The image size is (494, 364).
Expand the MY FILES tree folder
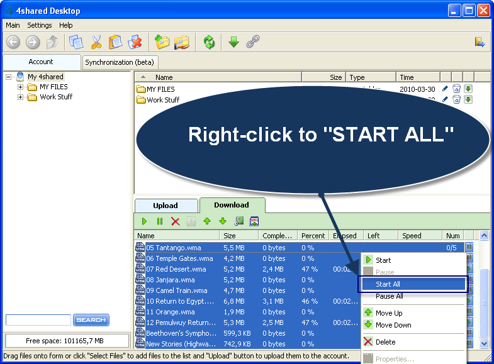pyautogui.click(x=20, y=87)
